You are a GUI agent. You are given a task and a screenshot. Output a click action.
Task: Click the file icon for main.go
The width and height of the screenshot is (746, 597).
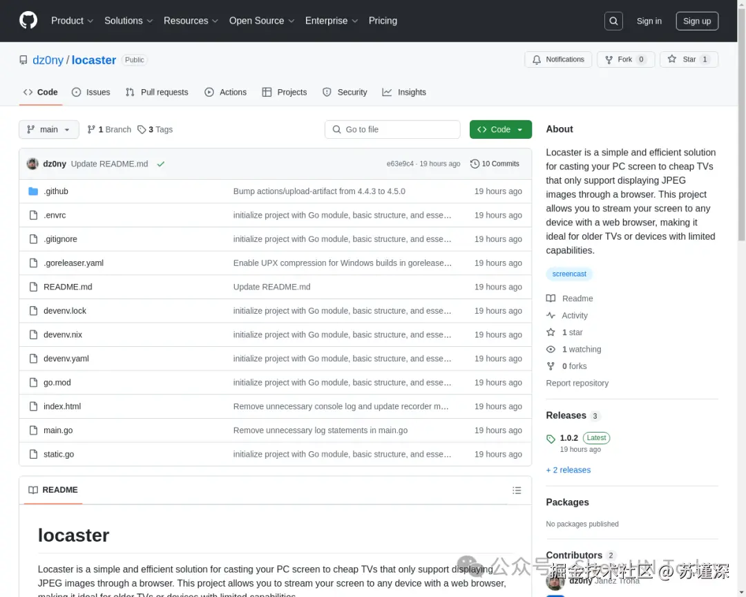pyautogui.click(x=33, y=430)
